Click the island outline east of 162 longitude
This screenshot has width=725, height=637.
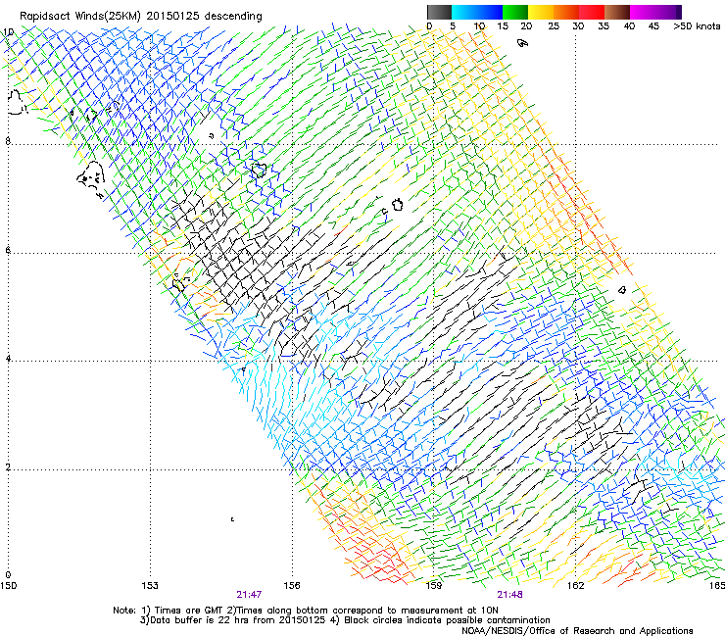point(622,290)
